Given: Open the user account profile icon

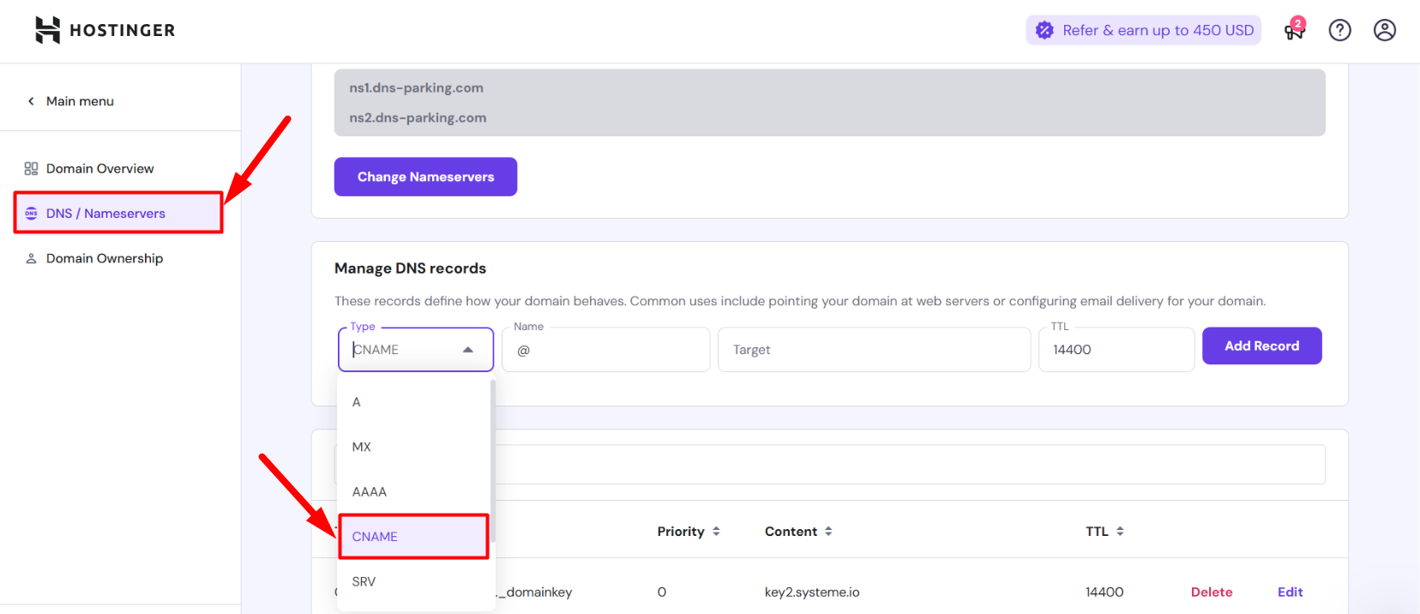Looking at the screenshot, I should tap(1385, 30).
